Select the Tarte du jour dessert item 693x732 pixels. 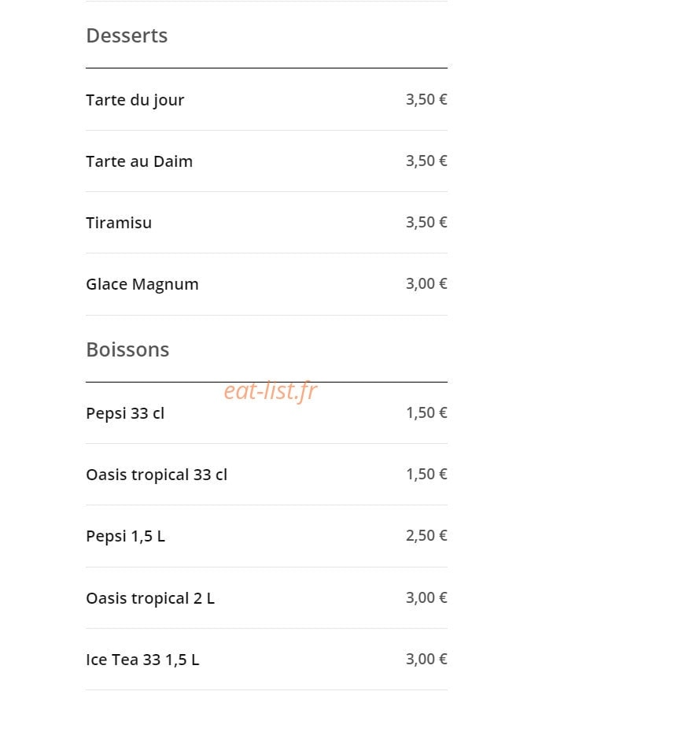135,101
